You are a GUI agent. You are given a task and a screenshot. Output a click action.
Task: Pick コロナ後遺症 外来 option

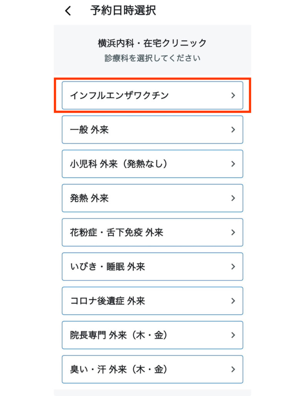[x=152, y=301]
